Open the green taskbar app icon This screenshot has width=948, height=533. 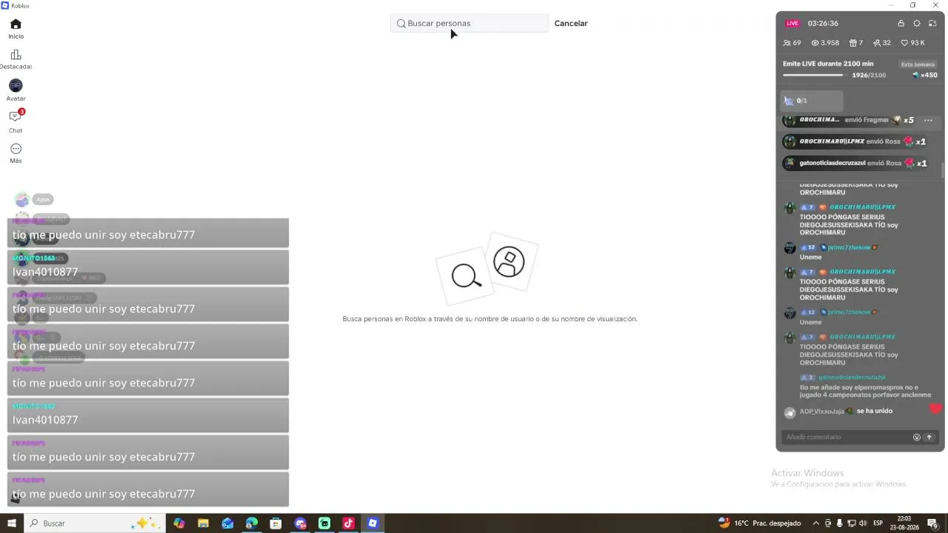(x=324, y=523)
